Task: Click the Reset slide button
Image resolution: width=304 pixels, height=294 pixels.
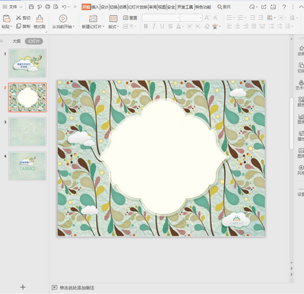Action: 130,18
